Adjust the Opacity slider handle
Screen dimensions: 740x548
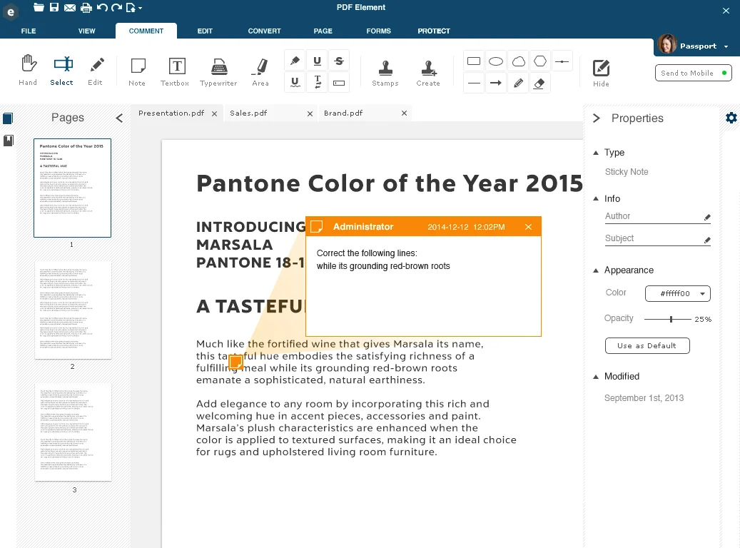tap(671, 320)
